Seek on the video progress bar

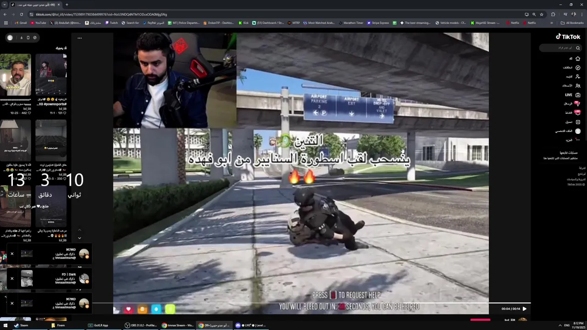(312, 303)
